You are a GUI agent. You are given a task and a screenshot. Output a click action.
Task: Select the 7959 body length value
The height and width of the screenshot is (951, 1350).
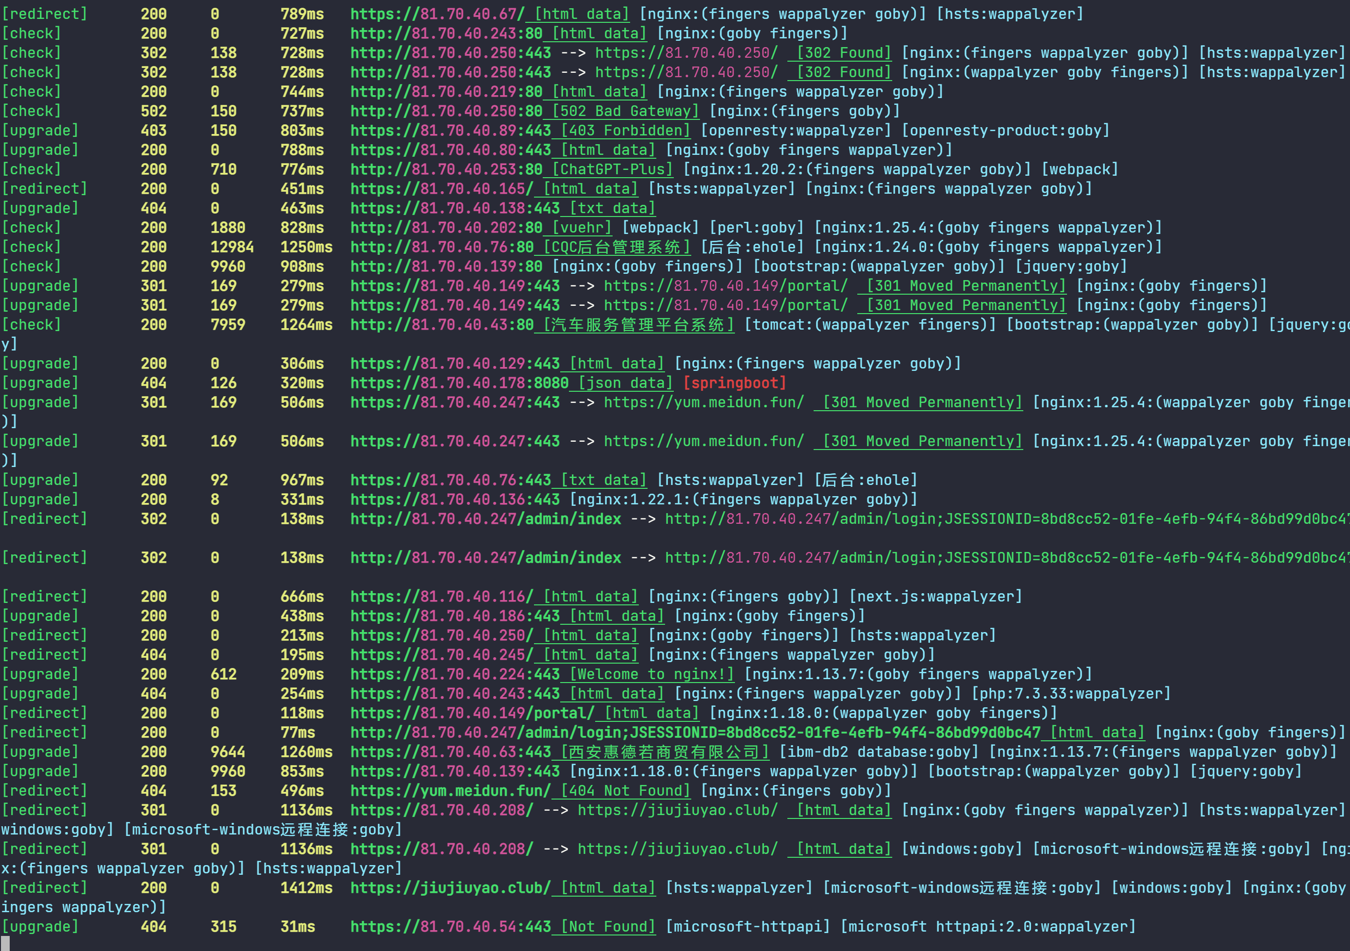[x=228, y=324]
